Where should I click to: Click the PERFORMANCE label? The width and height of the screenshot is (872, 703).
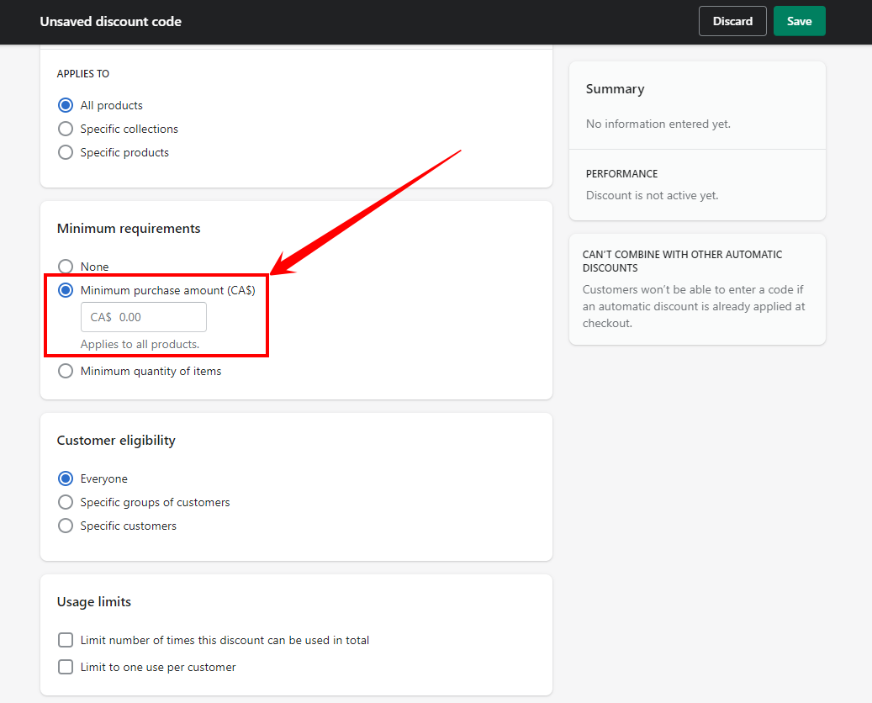coord(621,173)
